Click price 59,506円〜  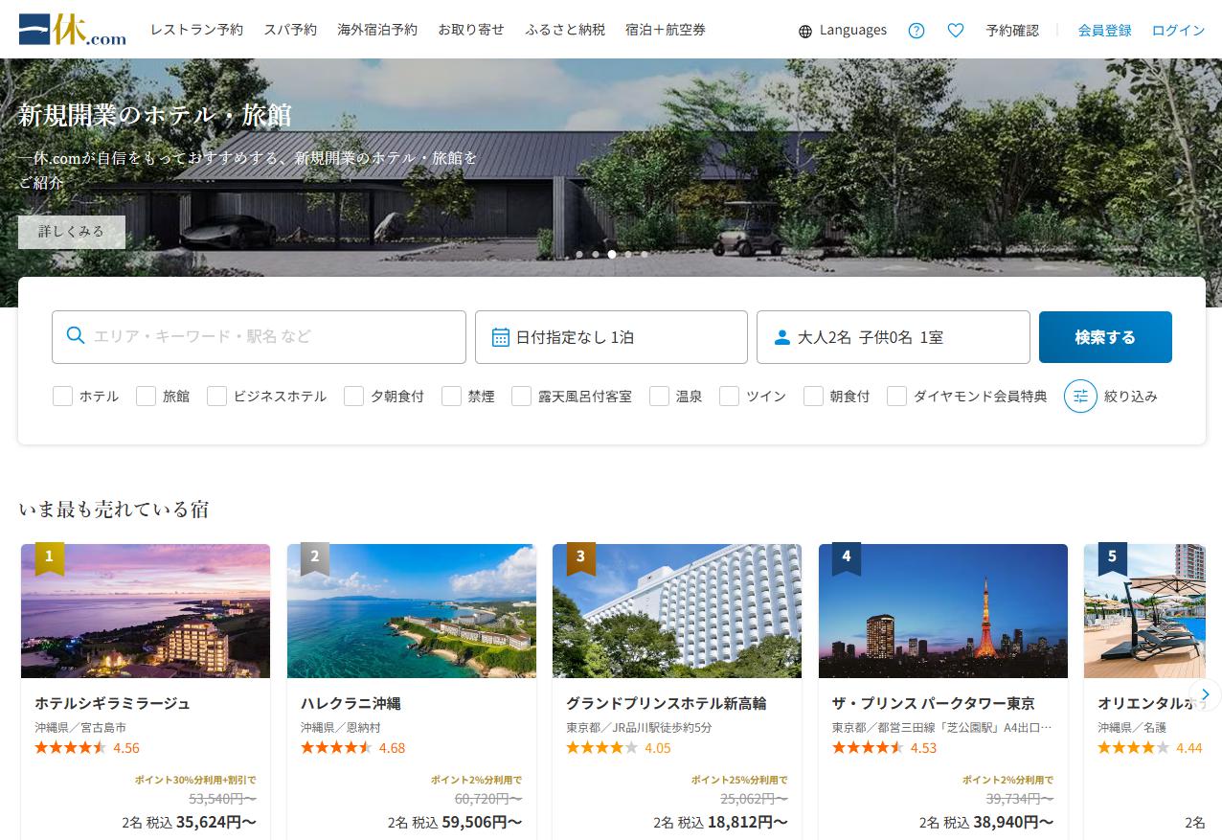pos(482,822)
